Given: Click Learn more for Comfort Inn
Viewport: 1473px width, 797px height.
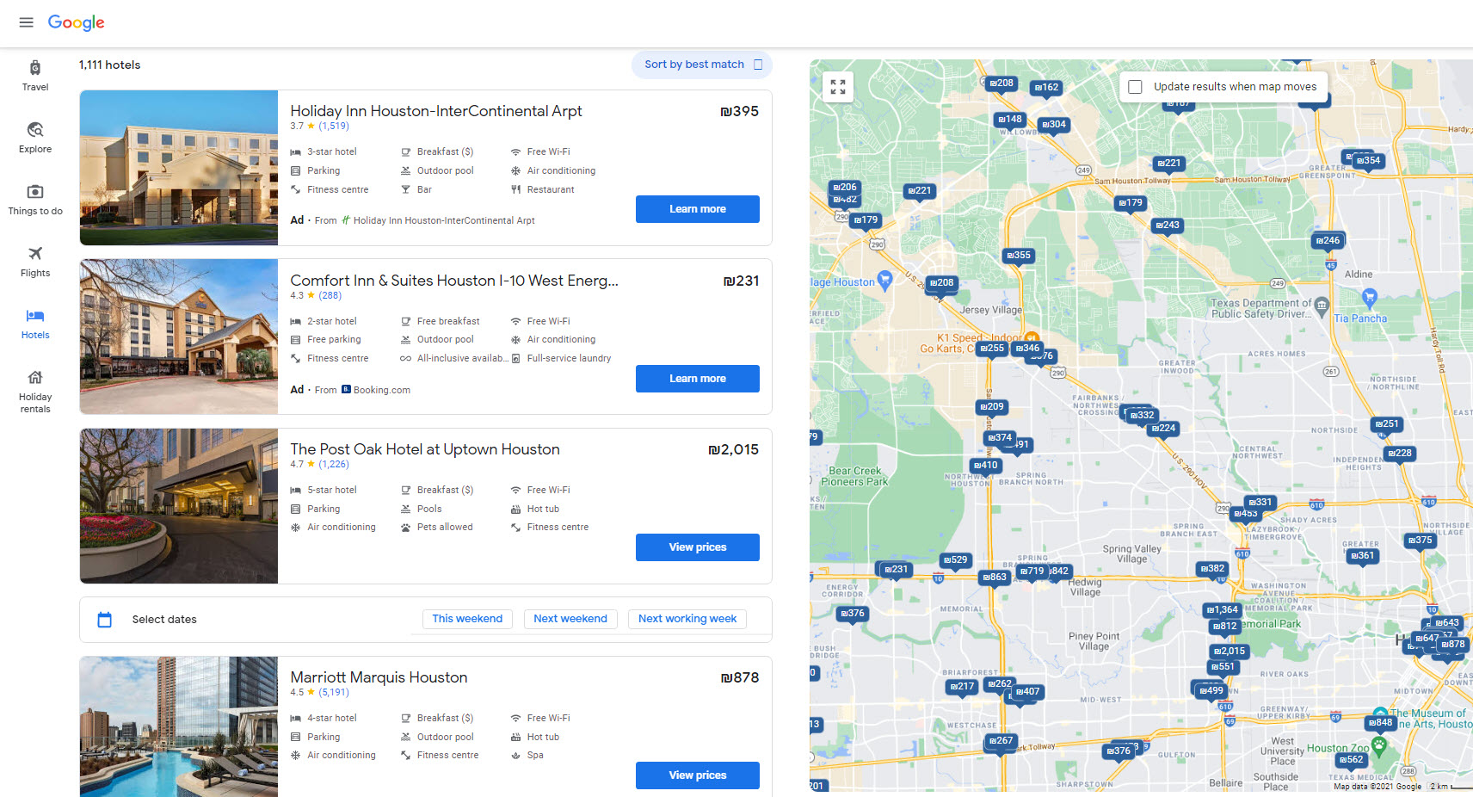Looking at the screenshot, I should [x=697, y=379].
